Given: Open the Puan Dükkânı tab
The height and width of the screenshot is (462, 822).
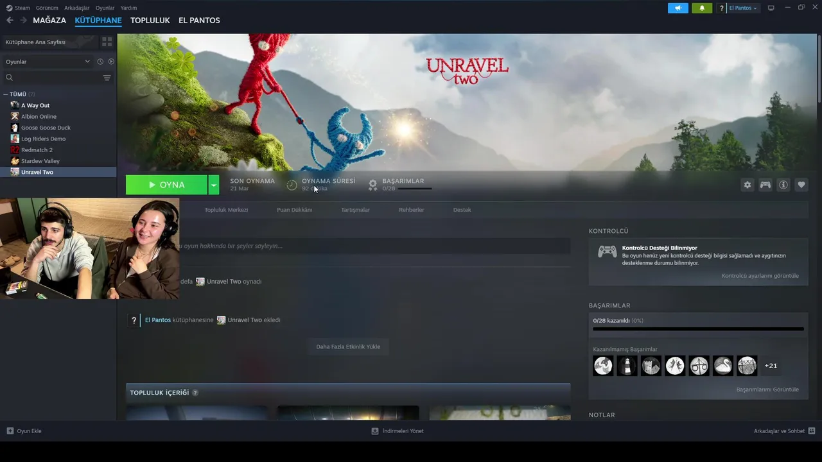Looking at the screenshot, I should [x=294, y=210].
